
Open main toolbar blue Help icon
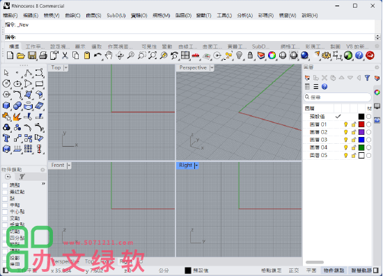359,56
